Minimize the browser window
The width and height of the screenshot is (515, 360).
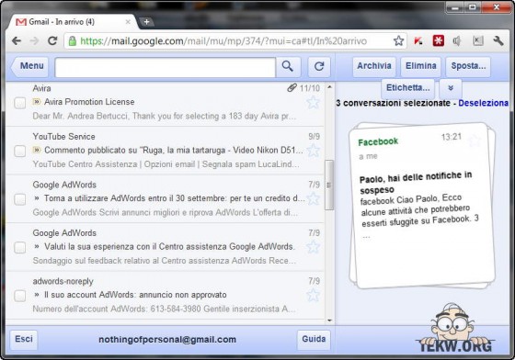pos(455,7)
